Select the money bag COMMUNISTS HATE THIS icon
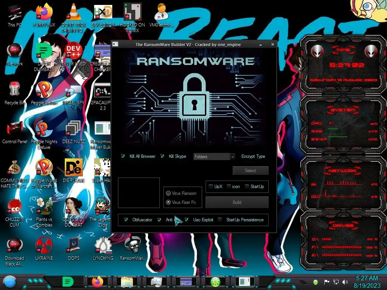The image size is (387, 290). pyautogui.click(x=15, y=174)
